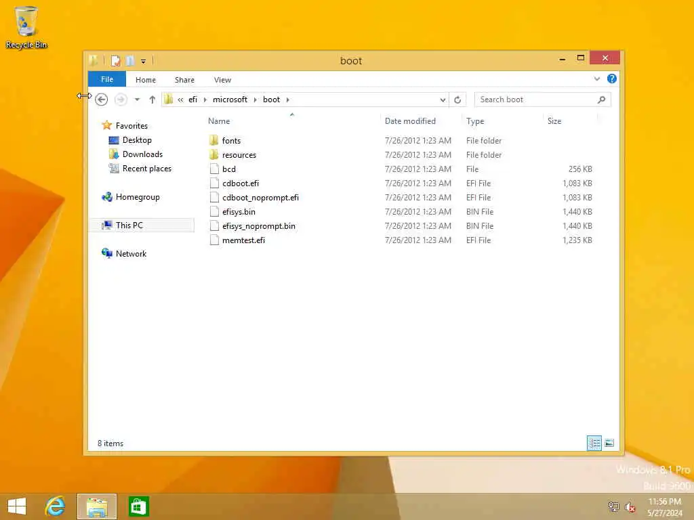Switch to the Home ribbon tab
The width and height of the screenshot is (694, 520).
(146, 80)
